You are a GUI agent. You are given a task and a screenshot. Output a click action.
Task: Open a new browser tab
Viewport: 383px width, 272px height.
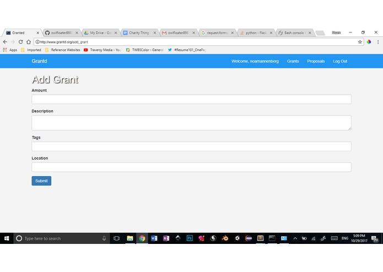(320, 33)
